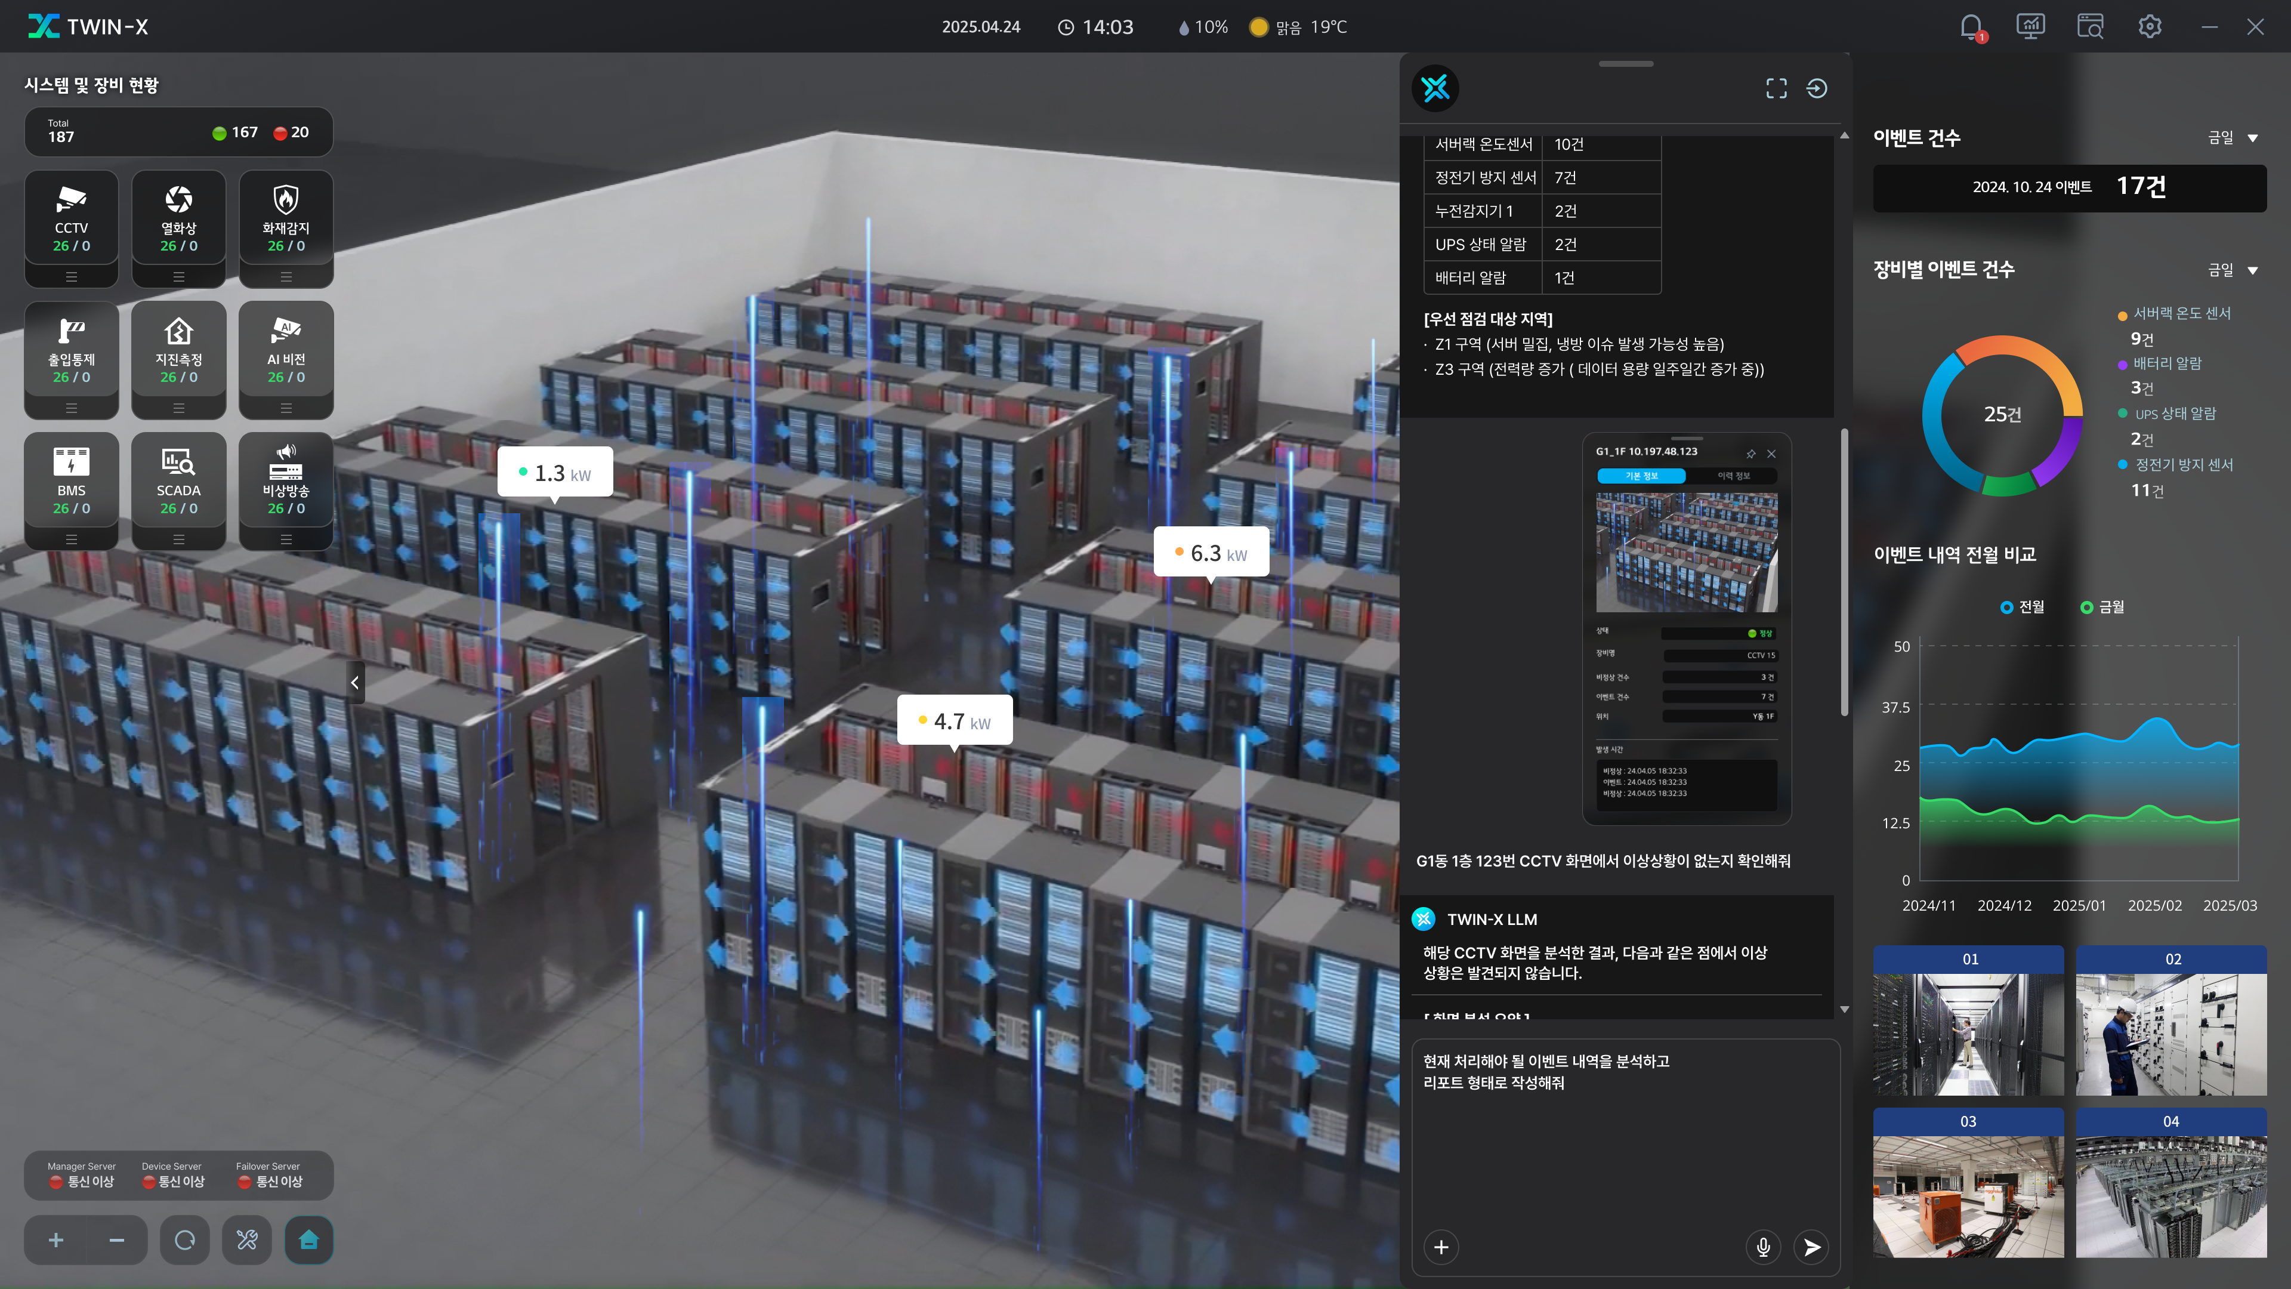Screen dimensions: 2291x1289
Task: Activate microphone voice input
Action: (x=1764, y=1247)
